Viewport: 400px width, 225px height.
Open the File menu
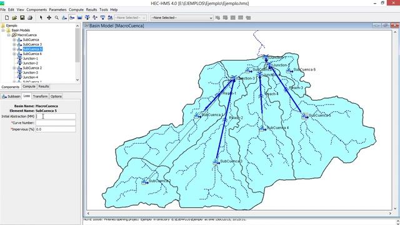click(x=3, y=9)
